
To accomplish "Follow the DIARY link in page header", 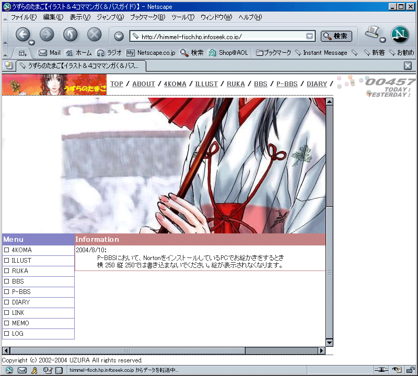I will click(x=317, y=84).
